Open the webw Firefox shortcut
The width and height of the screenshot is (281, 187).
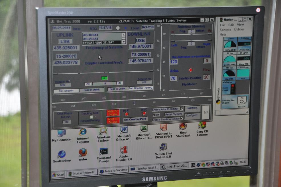point(83,154)
